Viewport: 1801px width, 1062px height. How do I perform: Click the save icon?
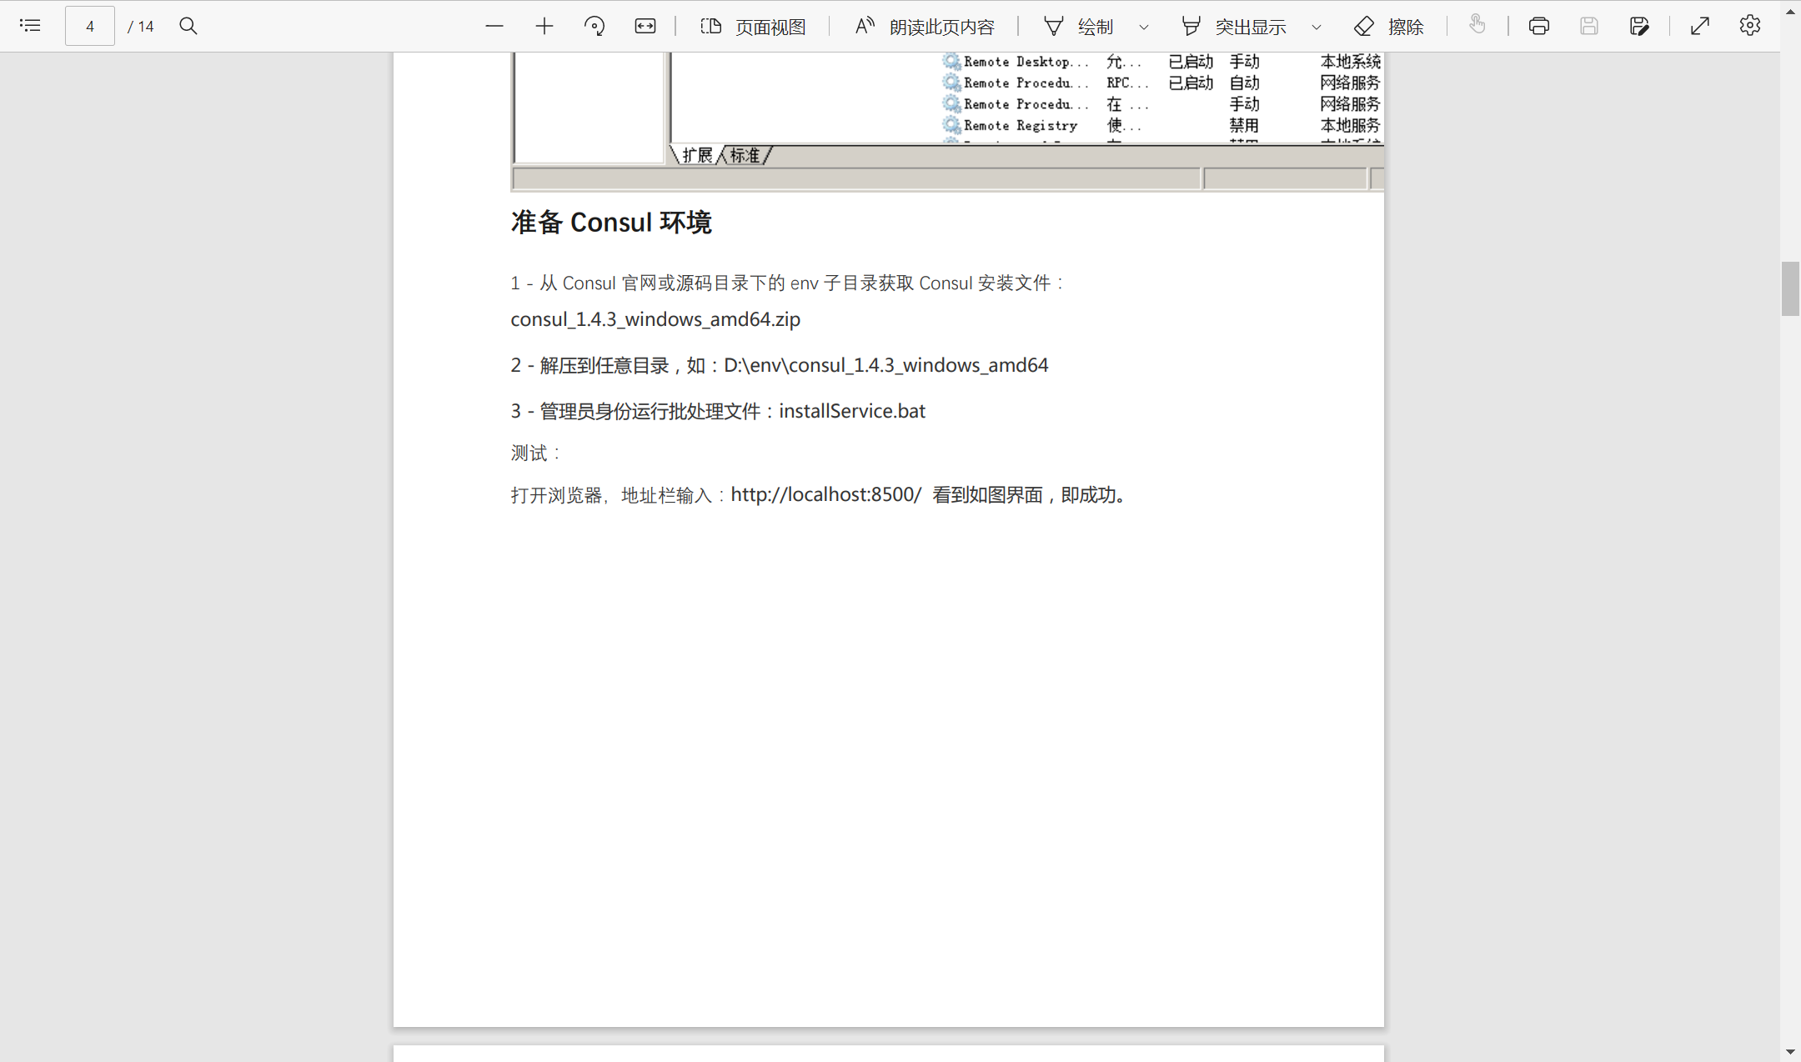coord(1589,26)
